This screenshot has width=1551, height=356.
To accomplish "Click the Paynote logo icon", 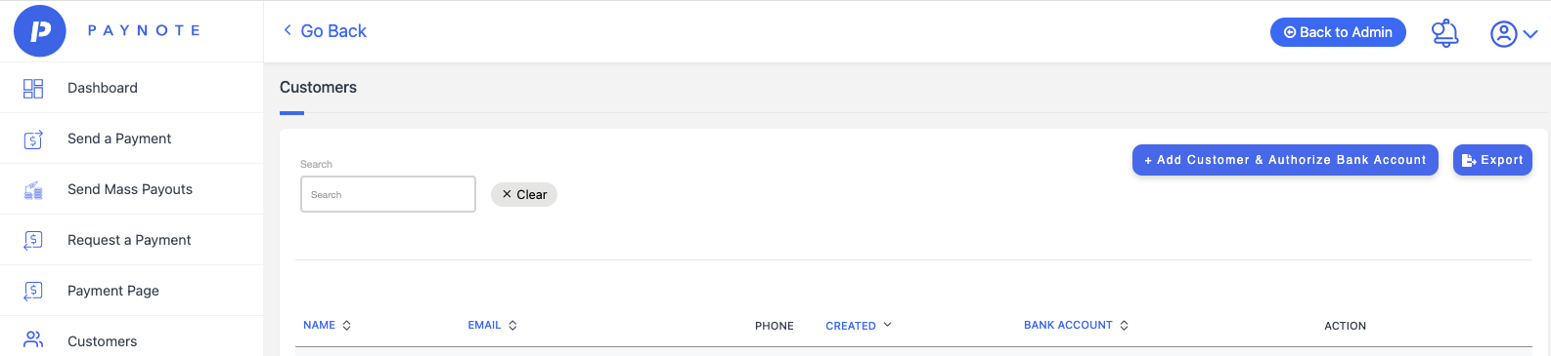I will pos(40,31).
